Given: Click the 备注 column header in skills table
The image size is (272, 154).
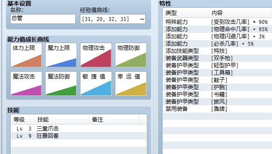Looking at the screenshot, I should click(x=114, y=119).
